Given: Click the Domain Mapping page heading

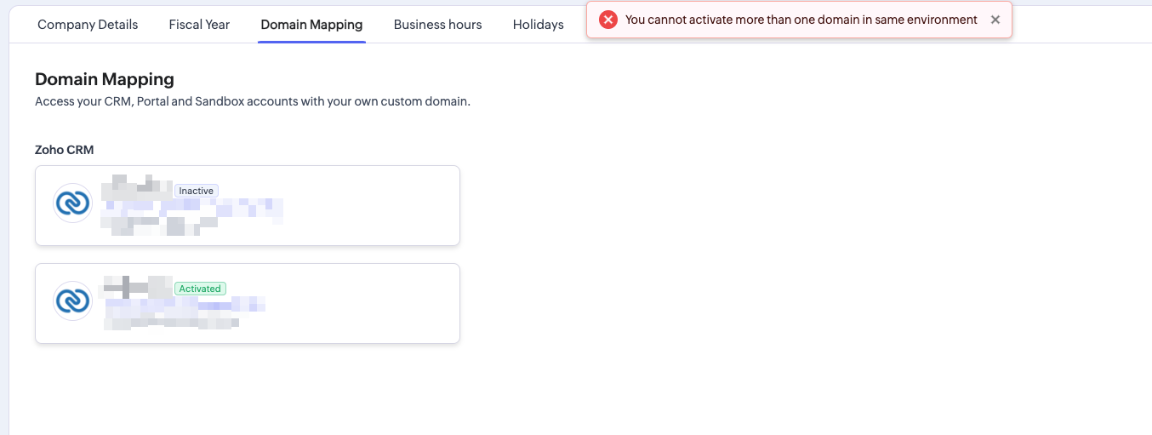Looking at the screenshot, I should coord(105,79).
